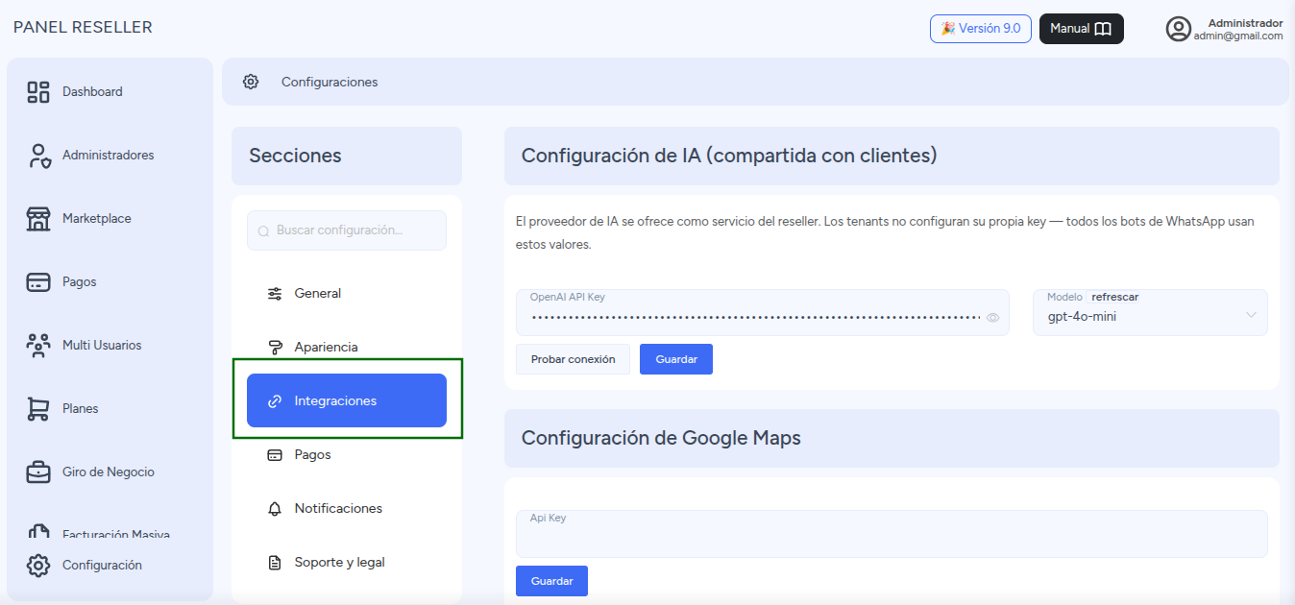Click the Apariencia paint roller icon

[x=275, y=348]
